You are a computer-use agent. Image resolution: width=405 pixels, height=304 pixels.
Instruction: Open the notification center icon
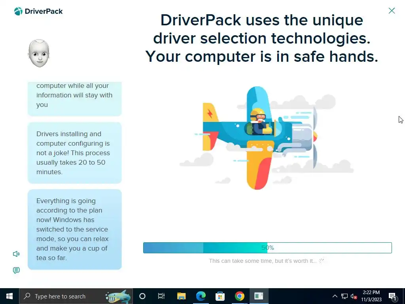[393, 296]
